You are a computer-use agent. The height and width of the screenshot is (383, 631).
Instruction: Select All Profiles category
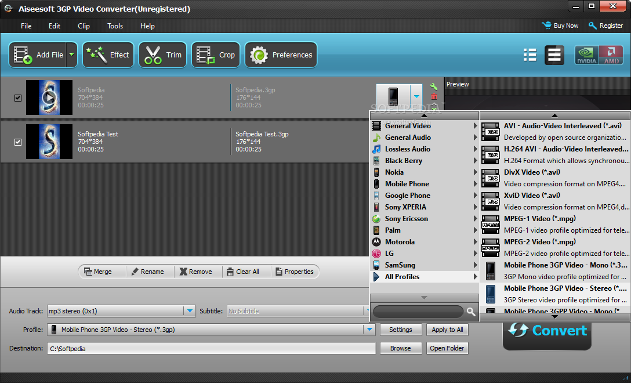pos(424,277)
